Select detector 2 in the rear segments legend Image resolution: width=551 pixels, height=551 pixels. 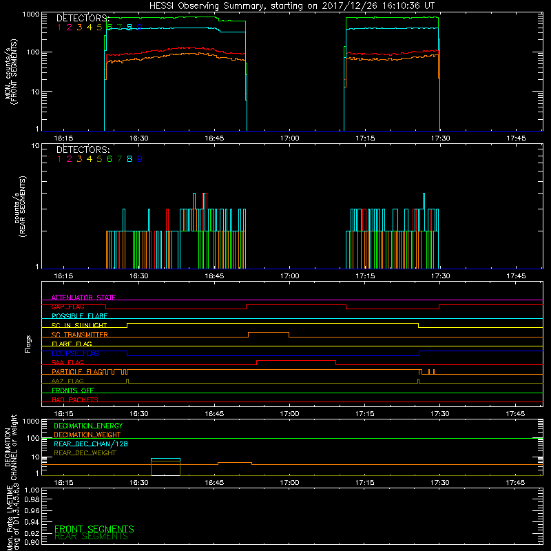(x=70, y=159)
